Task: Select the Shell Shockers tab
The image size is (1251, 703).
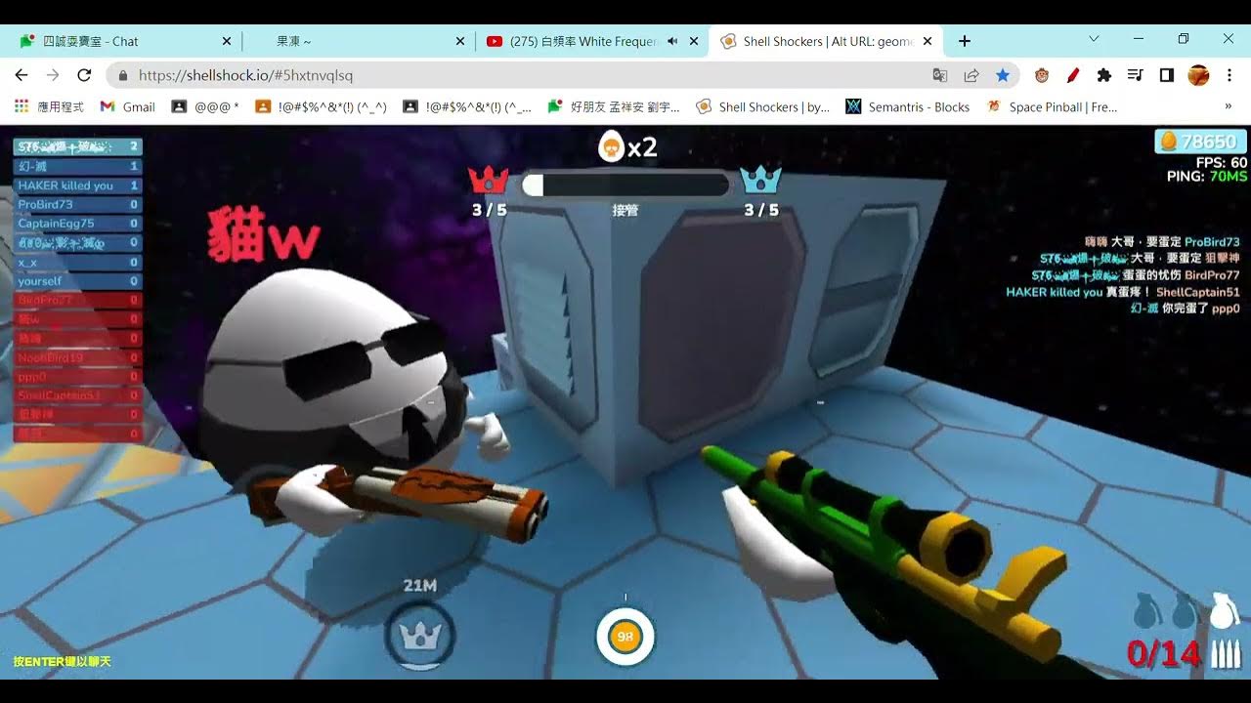Action: pyautogui.click(x=825, y=41)
